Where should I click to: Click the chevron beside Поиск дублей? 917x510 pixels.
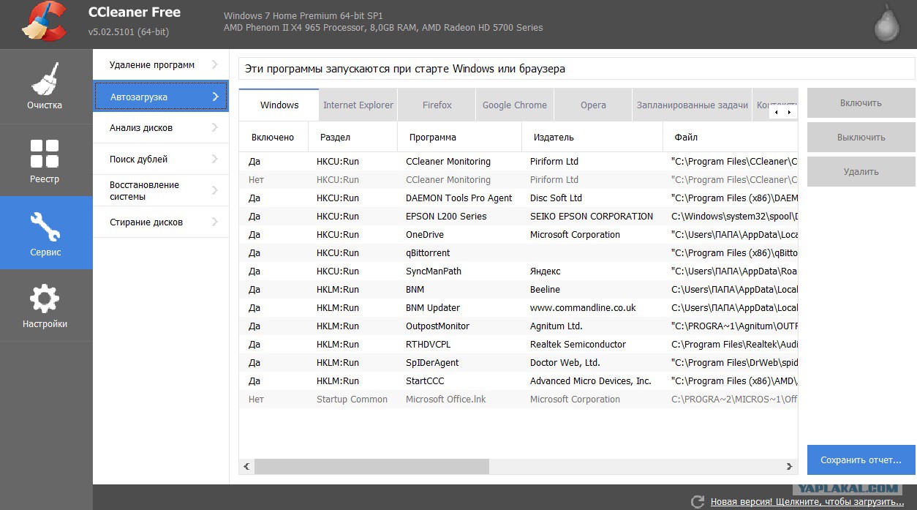(x=215, y=159)
